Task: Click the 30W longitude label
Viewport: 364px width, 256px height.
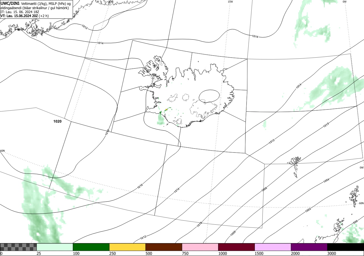Action: [x=110, y=1]
